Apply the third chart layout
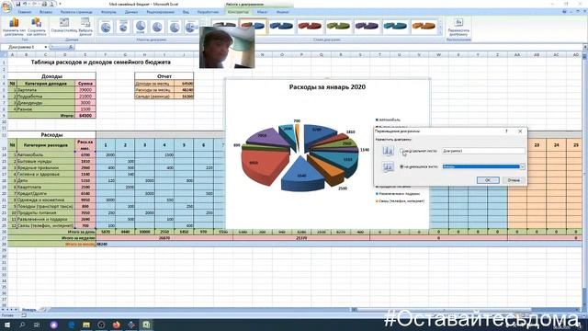Screen dimensions: 588x331 [x=141, y=27]
